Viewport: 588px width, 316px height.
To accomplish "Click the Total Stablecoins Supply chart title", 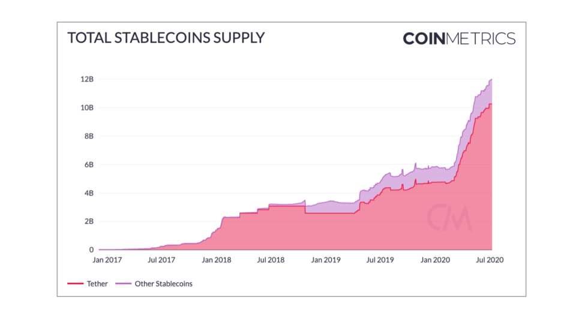I will pyautogui.click(x=166, y=38).
